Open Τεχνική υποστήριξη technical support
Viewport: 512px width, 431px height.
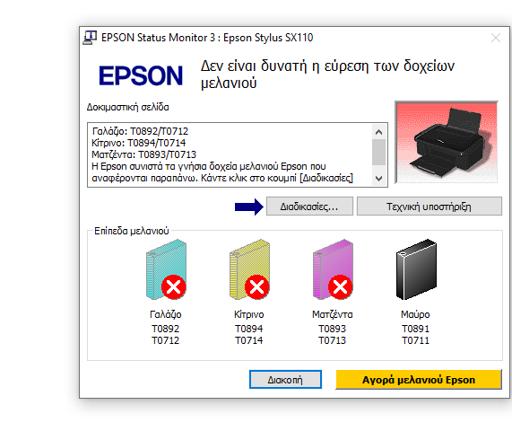click(430, 207)
